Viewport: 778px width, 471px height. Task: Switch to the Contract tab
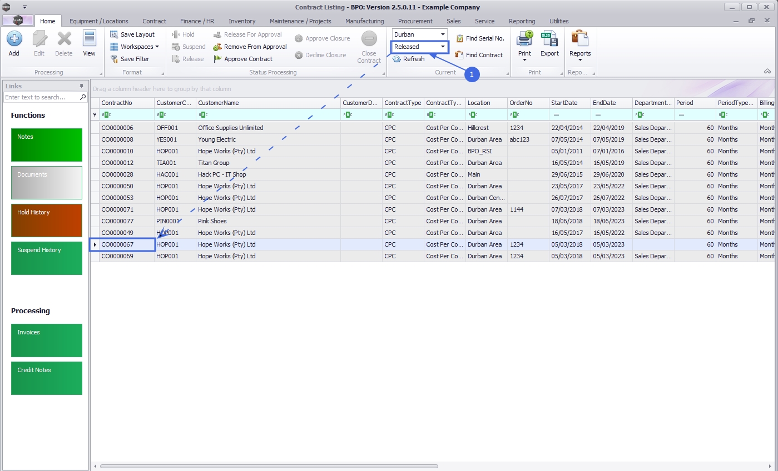pos(154,21)
